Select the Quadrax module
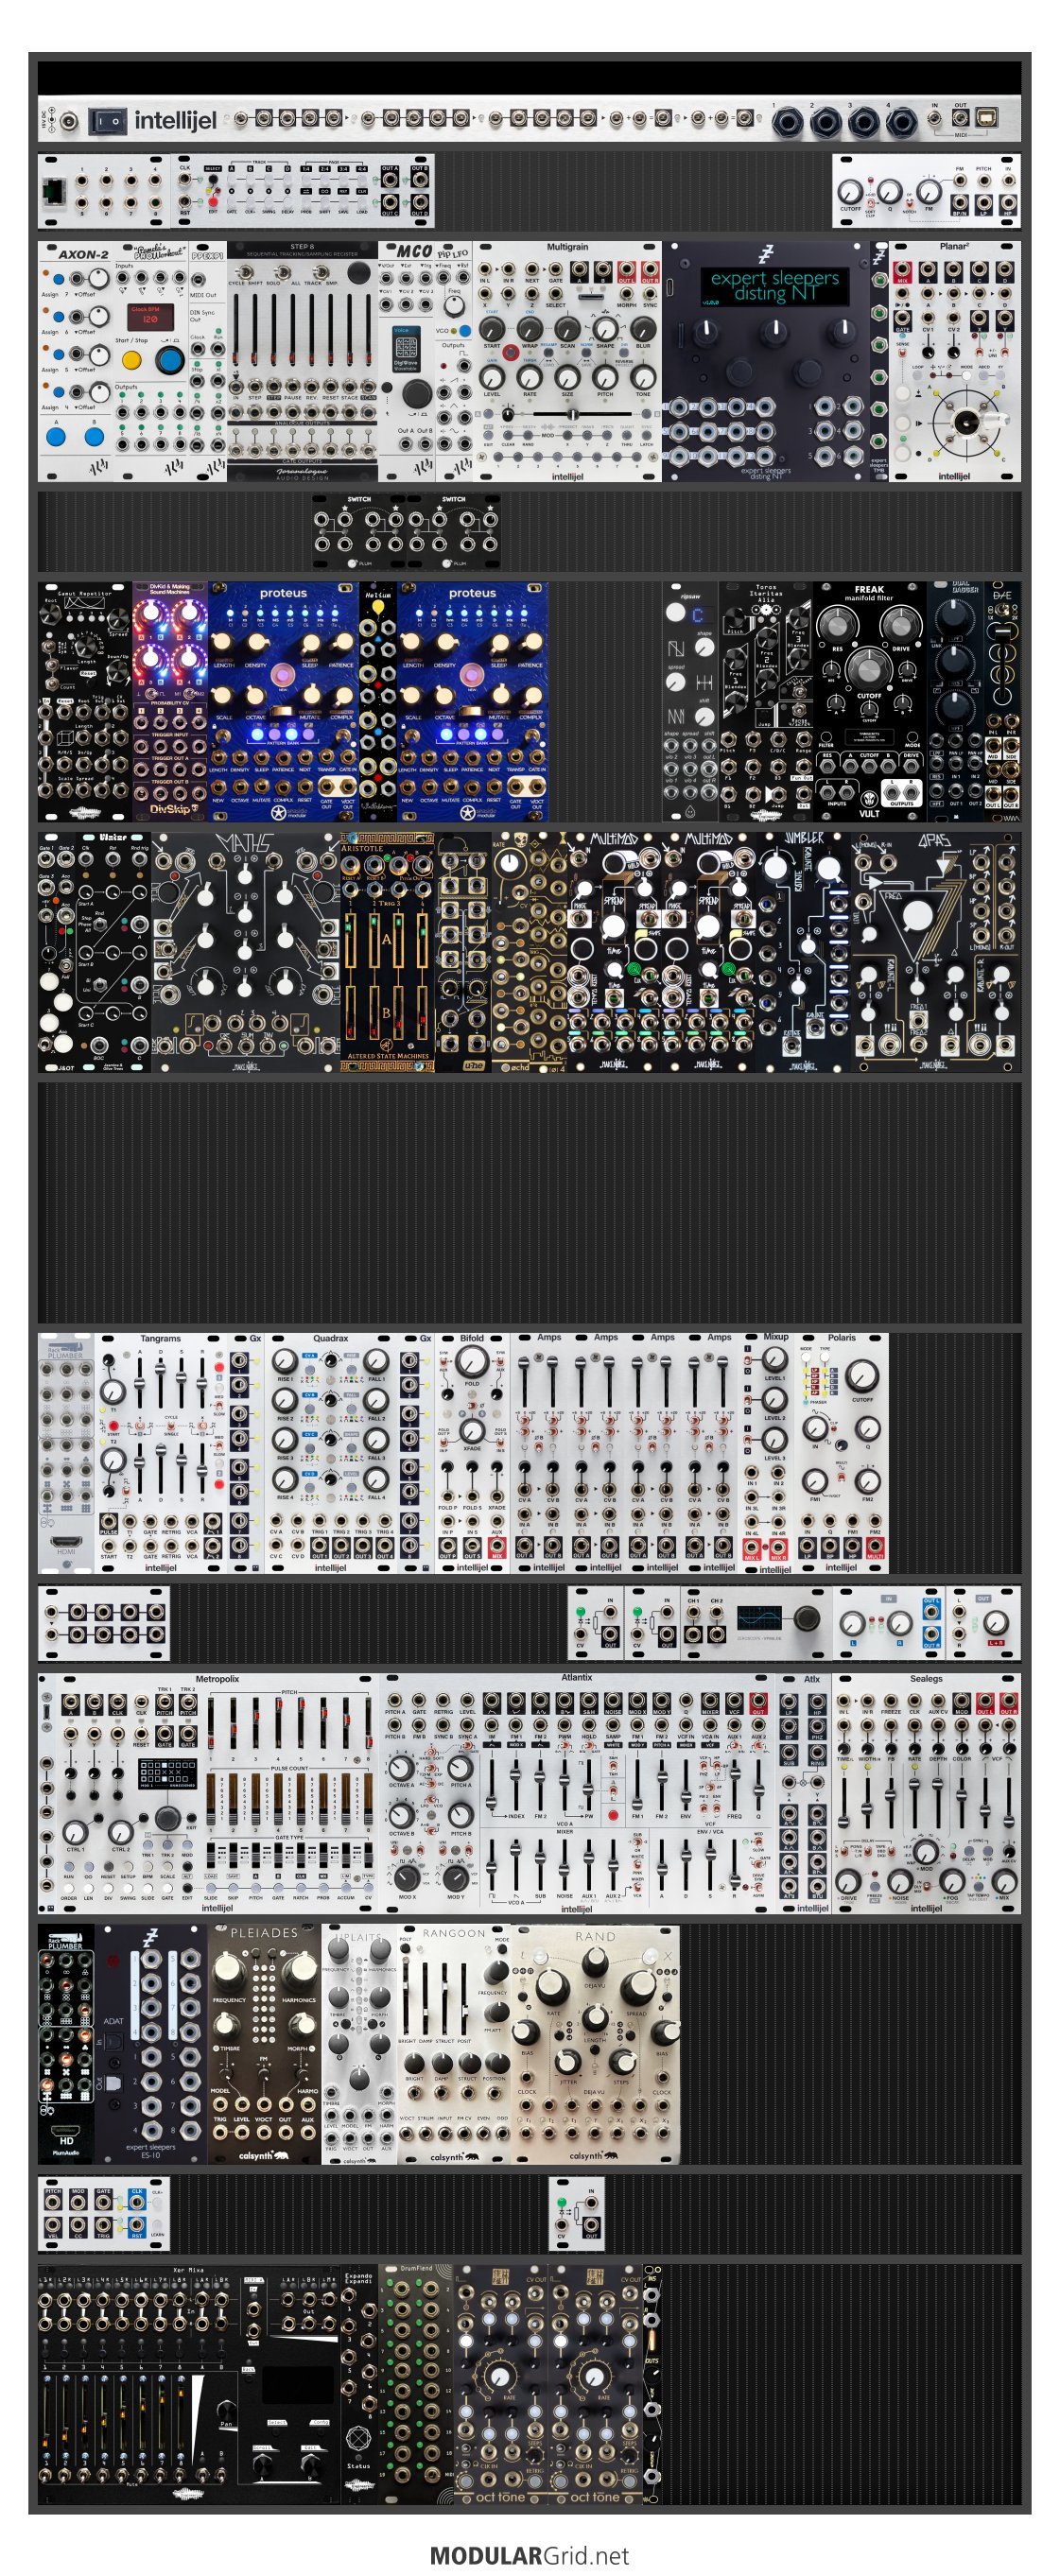This screenshot has height=2576, width=1060. (x=330, y=1453)
